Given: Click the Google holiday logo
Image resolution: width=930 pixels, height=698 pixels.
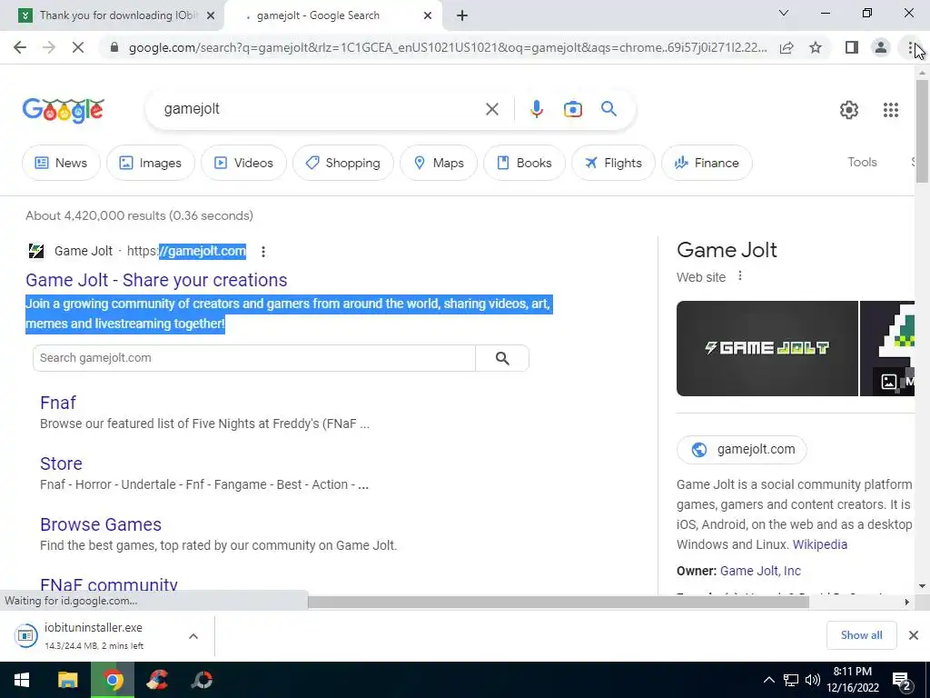Looking at the screenshot, I should click(x=64, y=110).
